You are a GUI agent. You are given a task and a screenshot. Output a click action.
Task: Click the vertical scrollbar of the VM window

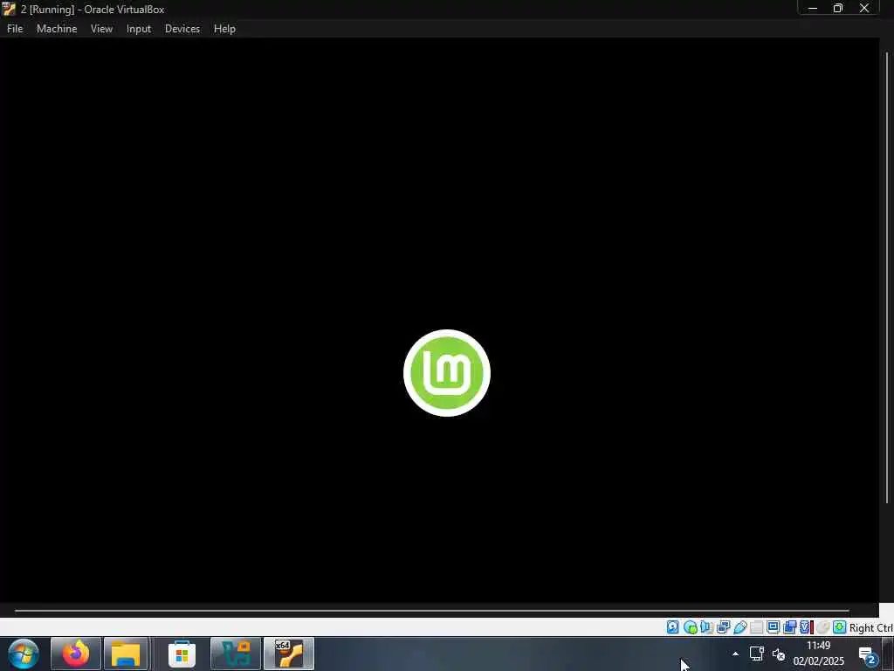[887, 278]
